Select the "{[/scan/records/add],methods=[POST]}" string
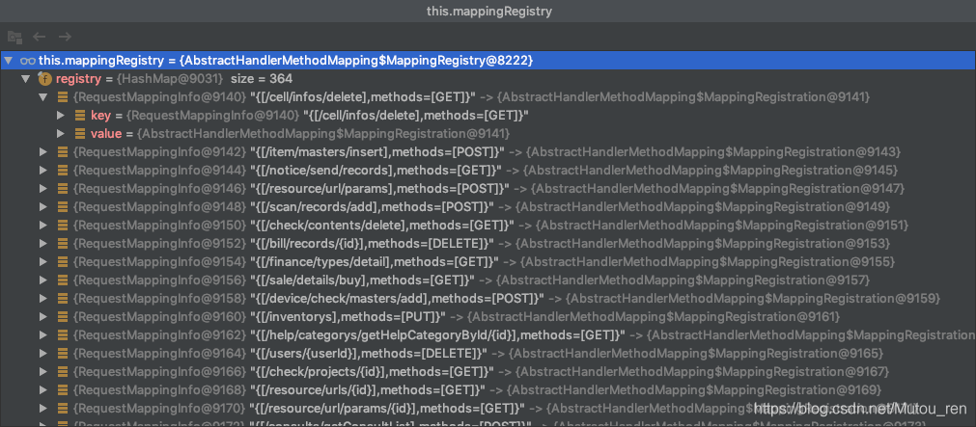This screenshot has height=427, width=976. tap(373, 207)
